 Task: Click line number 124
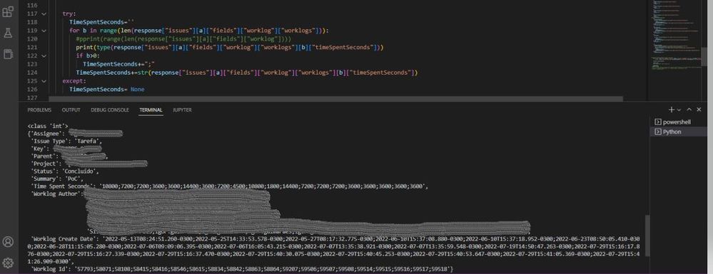tap(32, 73)
